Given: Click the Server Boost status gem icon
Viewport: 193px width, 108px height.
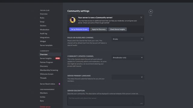Looking at the screenshot, I should (x=59, y=84).
